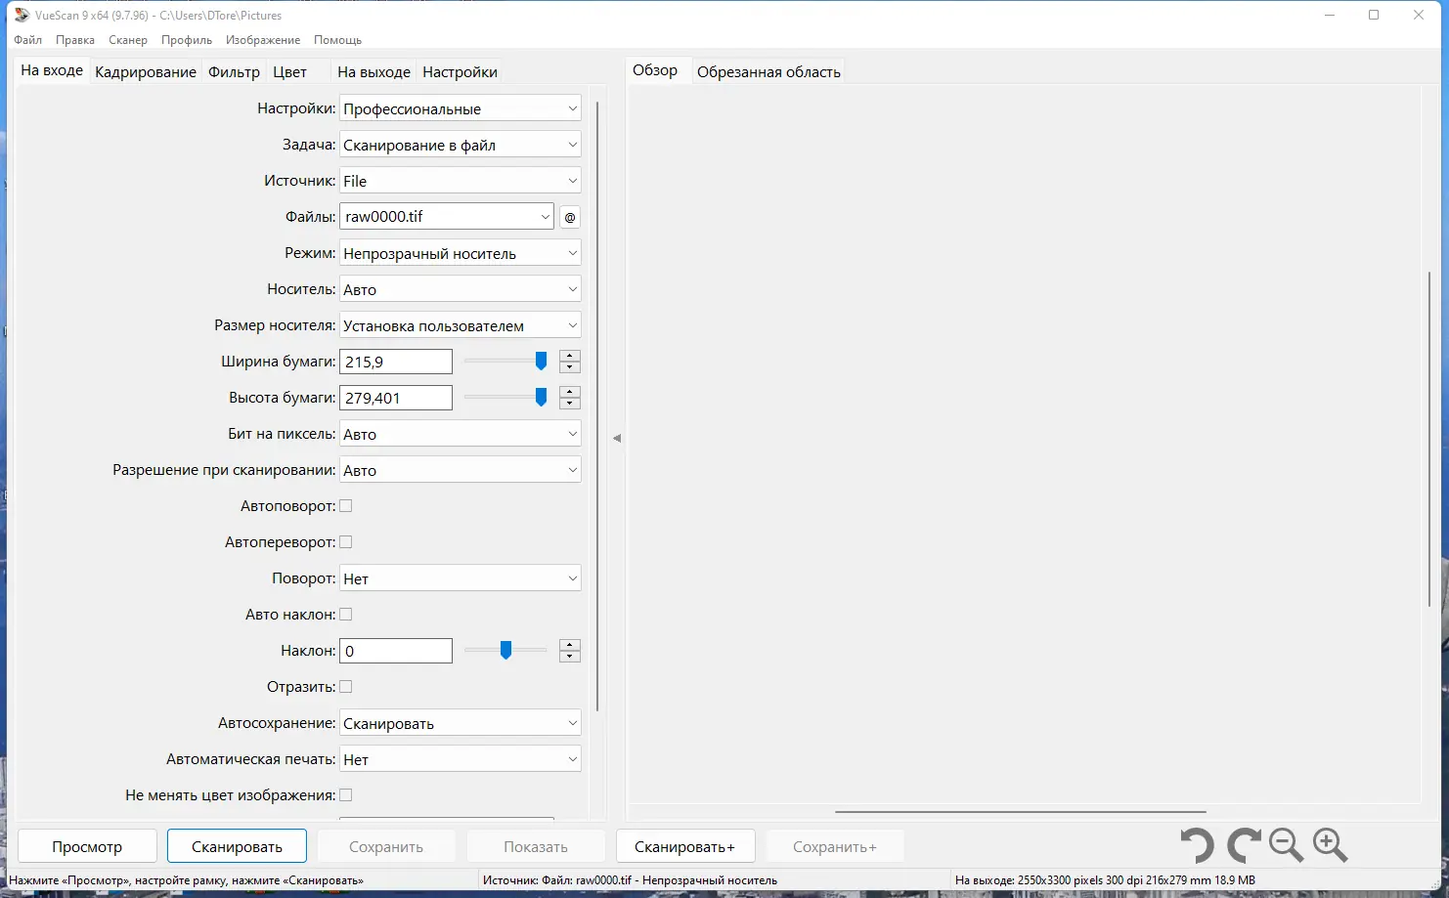The image size is (1449, 898).
Task: Open the Режим dropdown
Action: click(x=460, y=253)
